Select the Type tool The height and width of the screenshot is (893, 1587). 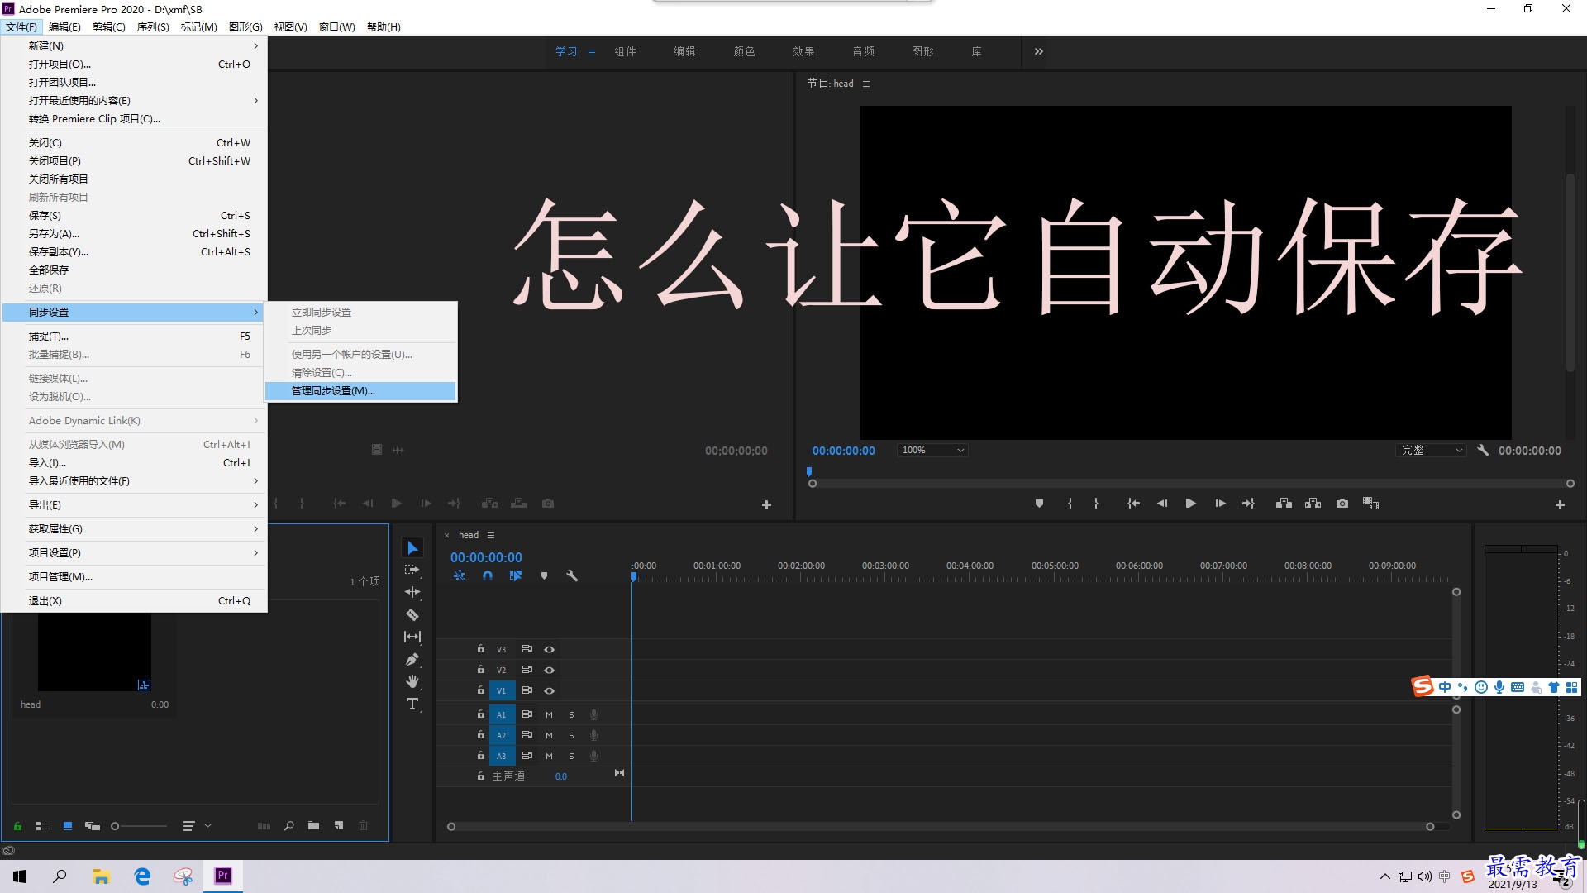(412, 704)
